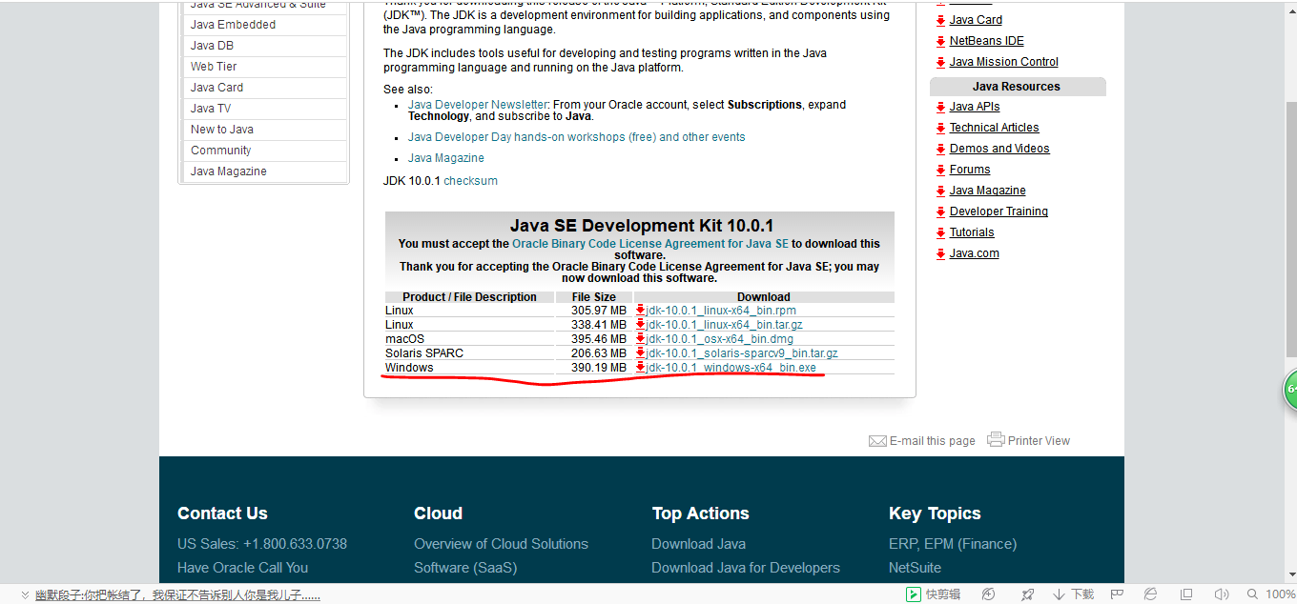This screenshot has width=1297, height=604.
Task: Switch browser engine via the IE icon
Action: (1151, 594)
